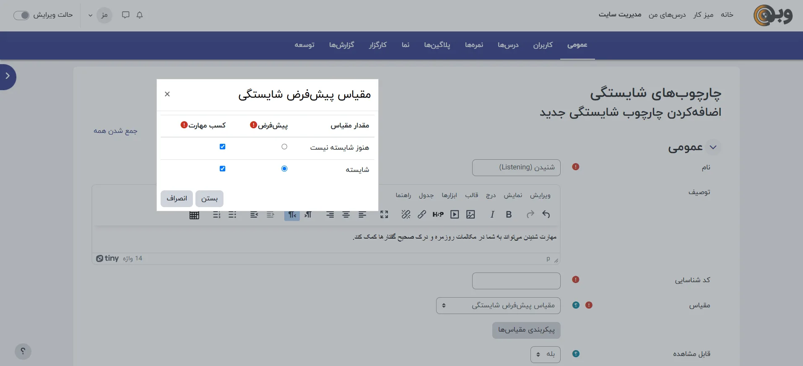Screen dimensions: 803x366
Task: Open the «مقیاس پیش‌فرض شایستگی» scale dropdown
Action: pos(498,306)
